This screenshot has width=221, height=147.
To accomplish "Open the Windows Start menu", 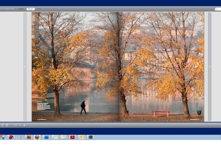I will (x=2, y=137).
